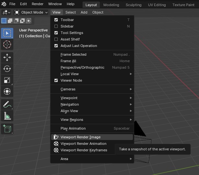Choose Invert existing selection mode icon
199x175 pixels.
coord(22,21)
